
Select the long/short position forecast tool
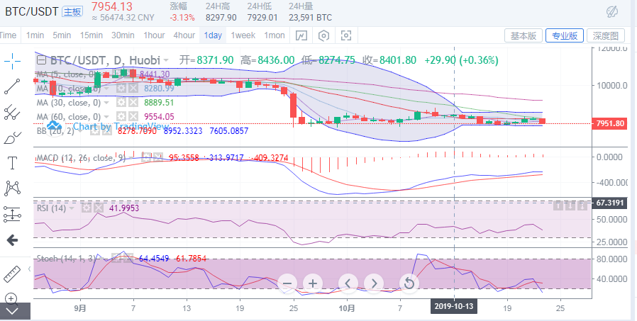(x=12, y=214)
